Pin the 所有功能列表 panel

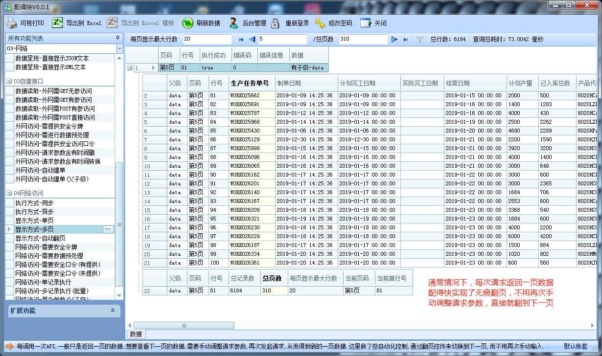click(x=117, y=38)
